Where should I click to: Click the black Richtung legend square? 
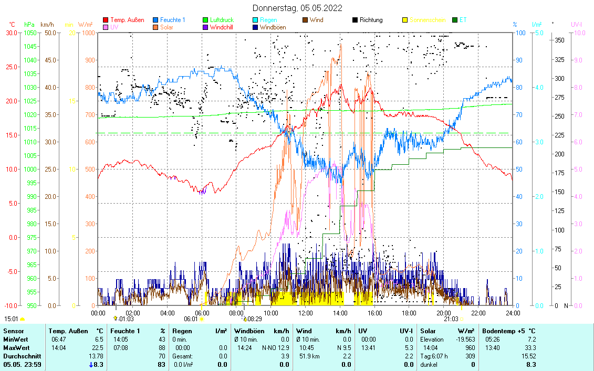tap(355, 20)
